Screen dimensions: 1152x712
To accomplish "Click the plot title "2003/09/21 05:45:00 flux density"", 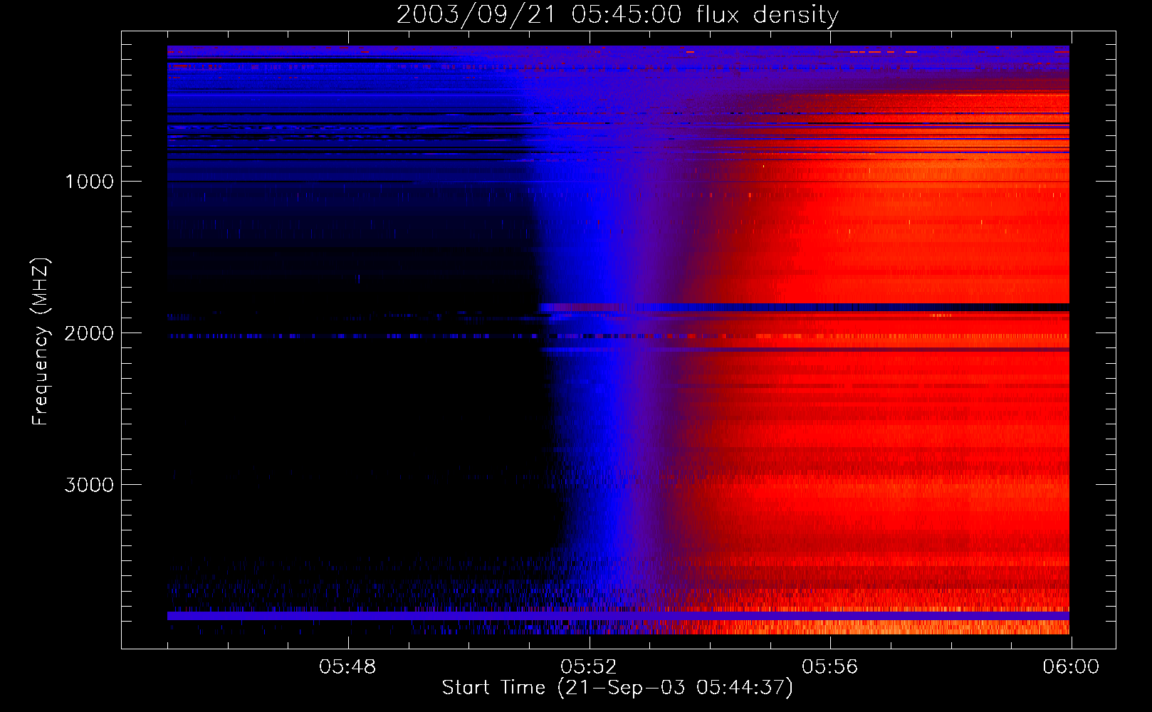I will point(617,15).
